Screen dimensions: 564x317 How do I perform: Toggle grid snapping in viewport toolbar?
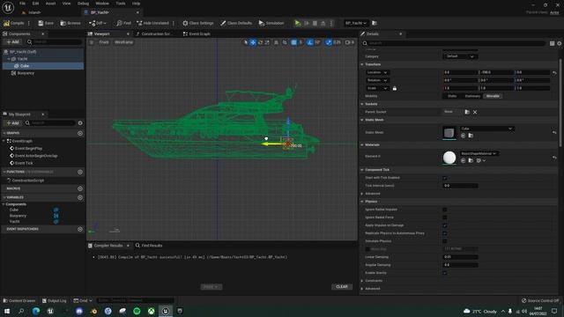click(293, 42)
